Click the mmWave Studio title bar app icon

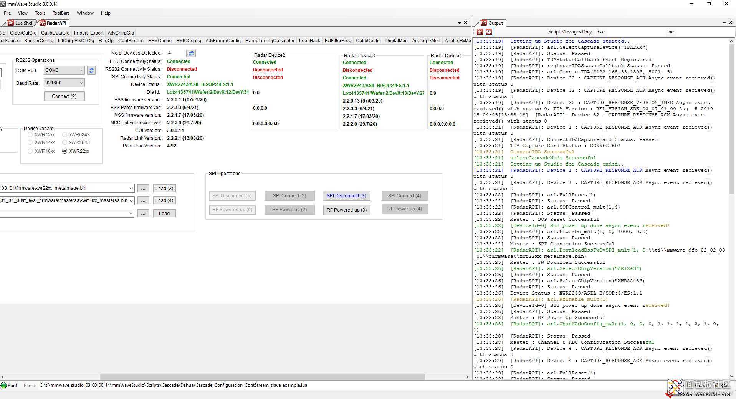[x=3, y=4]
